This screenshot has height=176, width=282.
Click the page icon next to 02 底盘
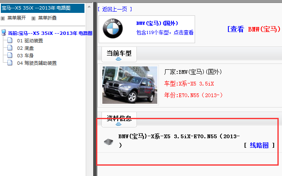click(x=10, y=48)
